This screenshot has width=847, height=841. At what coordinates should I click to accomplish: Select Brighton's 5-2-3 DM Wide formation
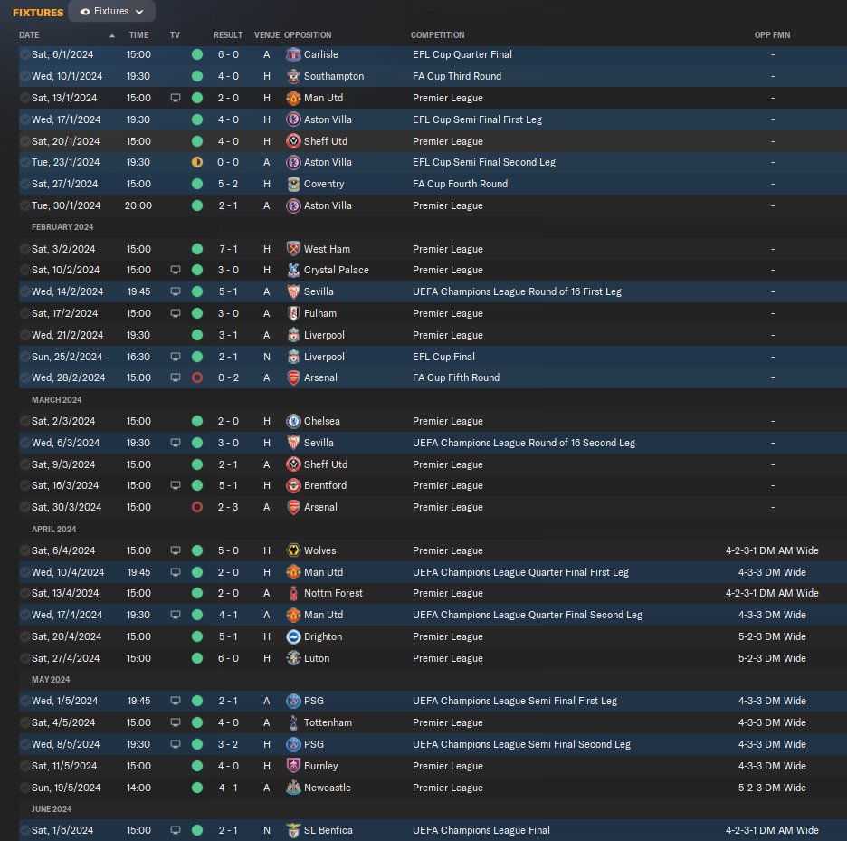click(x=772, y=636)
